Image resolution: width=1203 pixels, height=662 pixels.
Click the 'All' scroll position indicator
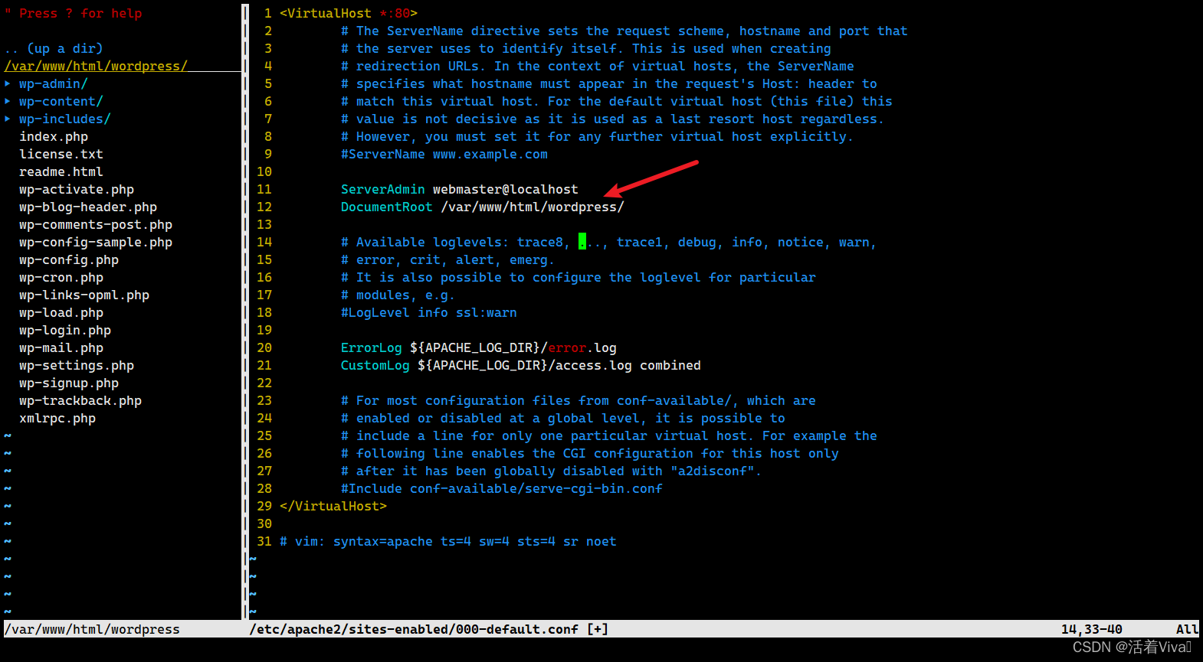coord(1188,629)
